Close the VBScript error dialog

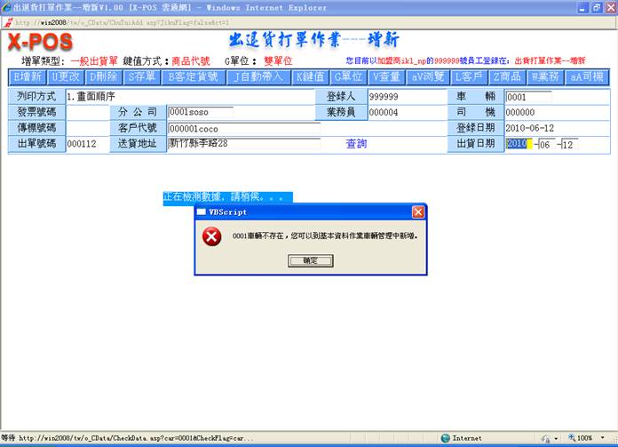(x=418, y=212)
